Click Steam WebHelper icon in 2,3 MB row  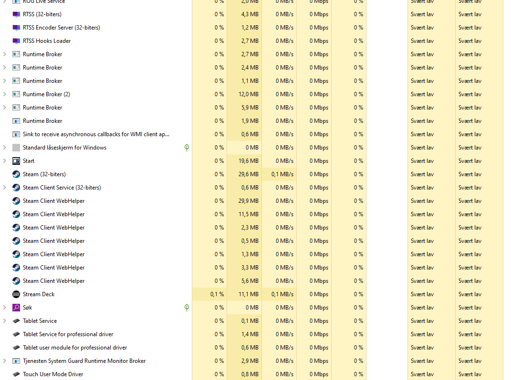coord(16,228)
